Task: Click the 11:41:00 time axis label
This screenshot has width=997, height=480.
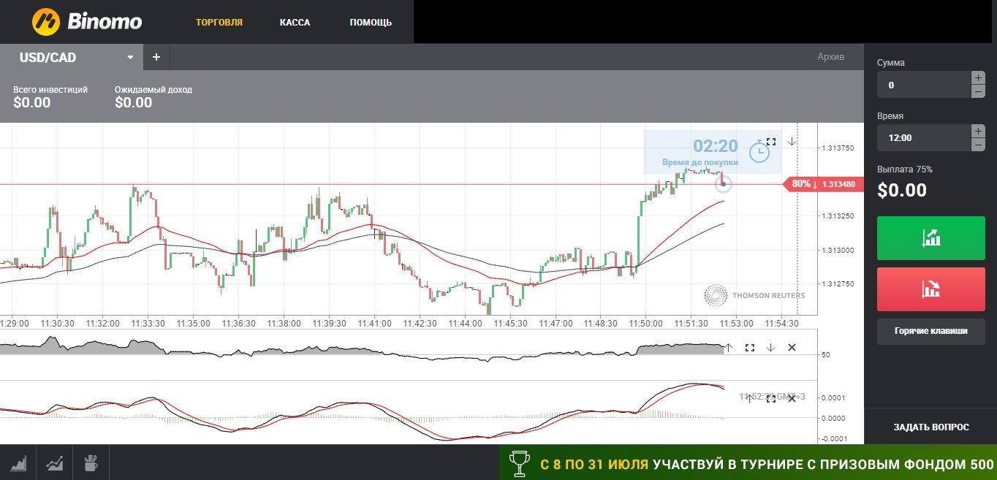Action: pyautogui.click(x=376, y=323)
